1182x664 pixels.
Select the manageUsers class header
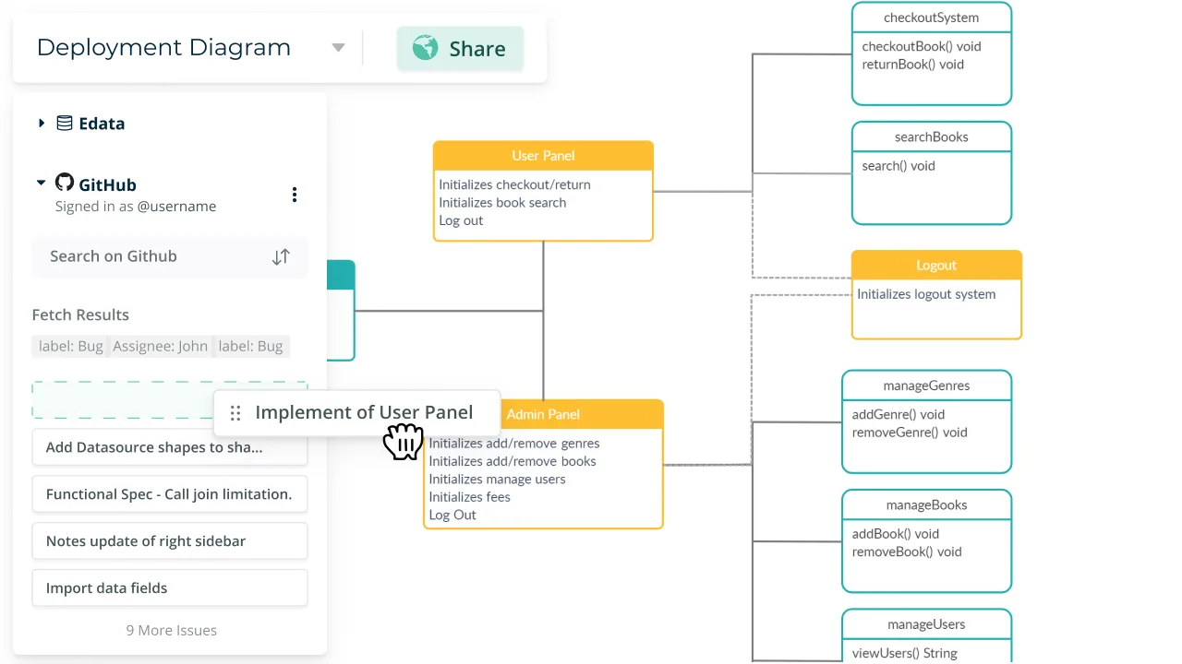(927, 624)
